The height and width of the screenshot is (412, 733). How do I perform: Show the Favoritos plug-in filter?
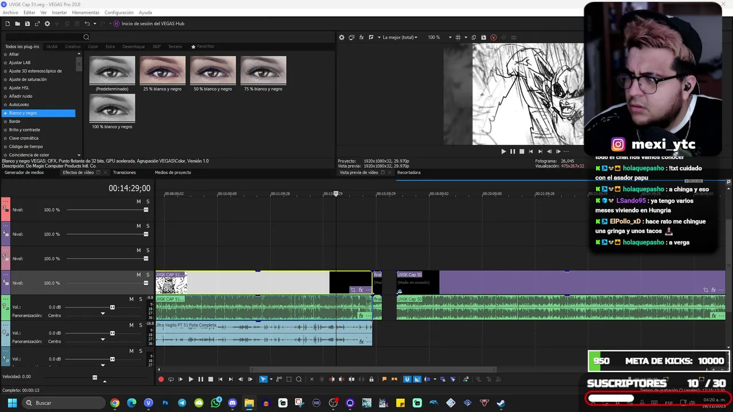coord(203,46)
